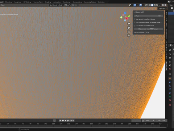Switch to the UV Editing workspace
This screenshot has width=174, height=131.
pos(27,2)
